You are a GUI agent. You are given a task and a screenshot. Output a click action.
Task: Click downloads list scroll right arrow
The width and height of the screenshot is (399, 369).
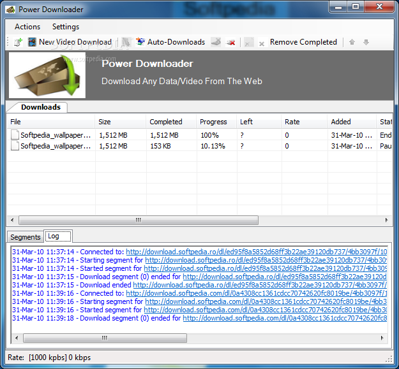click(x=386, y=220)
